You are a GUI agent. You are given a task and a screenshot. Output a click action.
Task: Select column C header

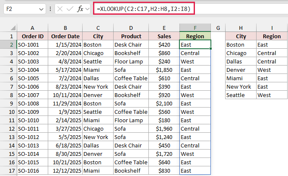pos(98,28)
